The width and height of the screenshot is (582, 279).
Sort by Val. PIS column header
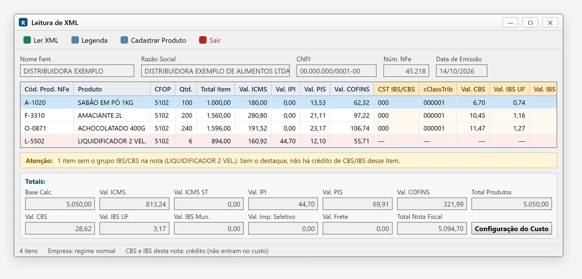tap(315, 89)
